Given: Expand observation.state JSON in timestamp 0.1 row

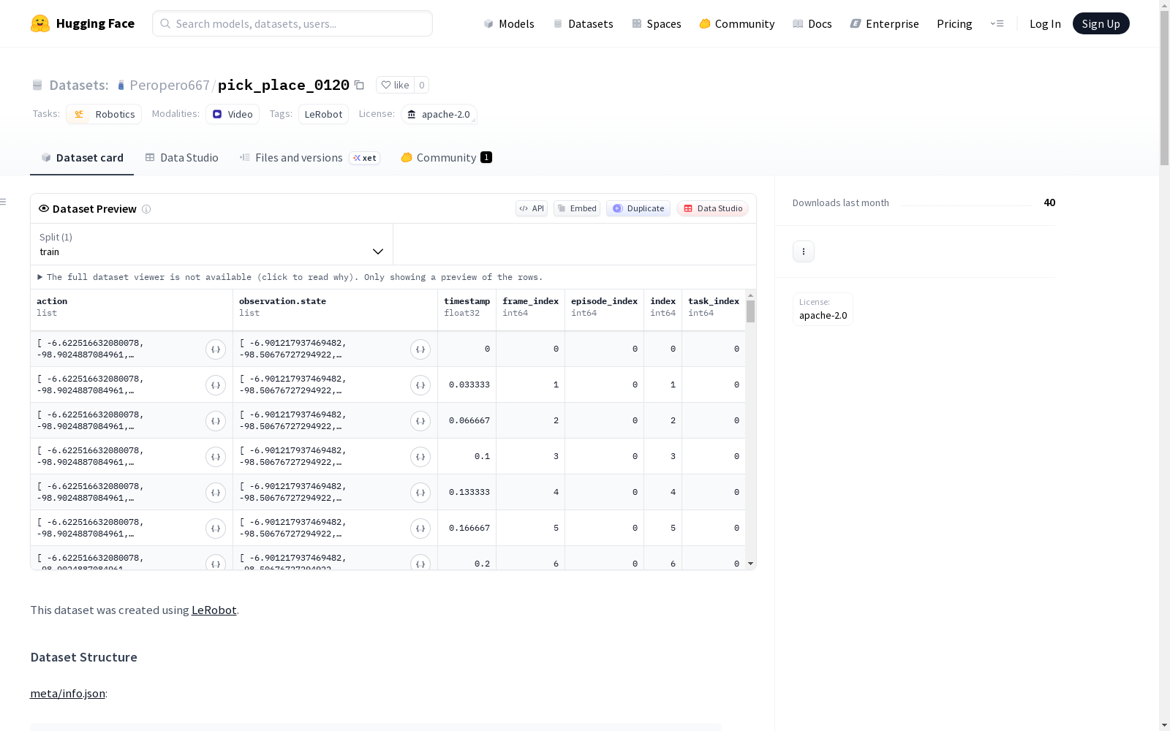Looking at the screenshot, I should coord(420,457).
